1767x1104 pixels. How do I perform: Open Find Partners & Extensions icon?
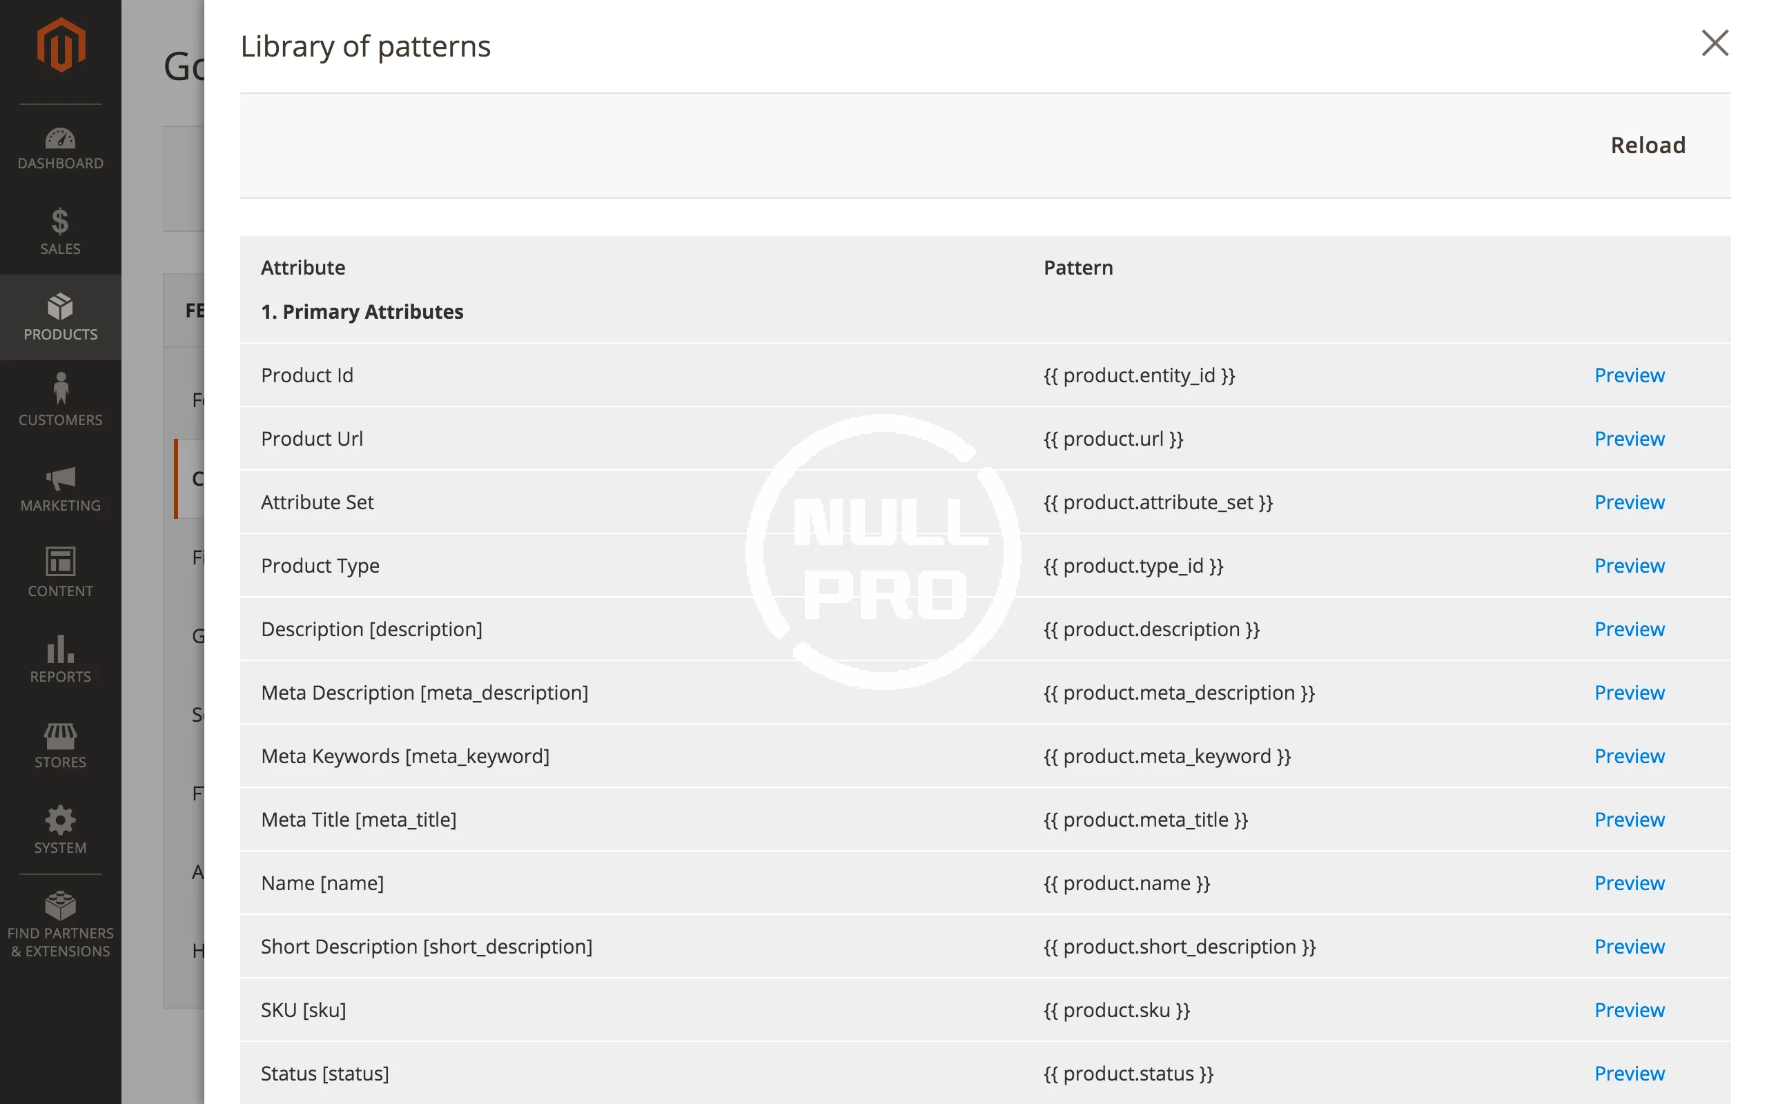point(61,905)
